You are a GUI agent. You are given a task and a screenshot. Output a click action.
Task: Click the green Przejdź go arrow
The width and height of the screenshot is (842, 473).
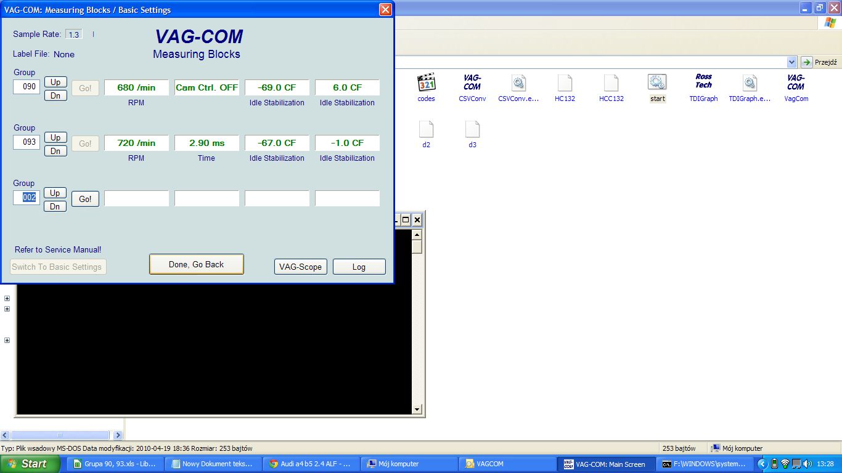pos(807,62)
